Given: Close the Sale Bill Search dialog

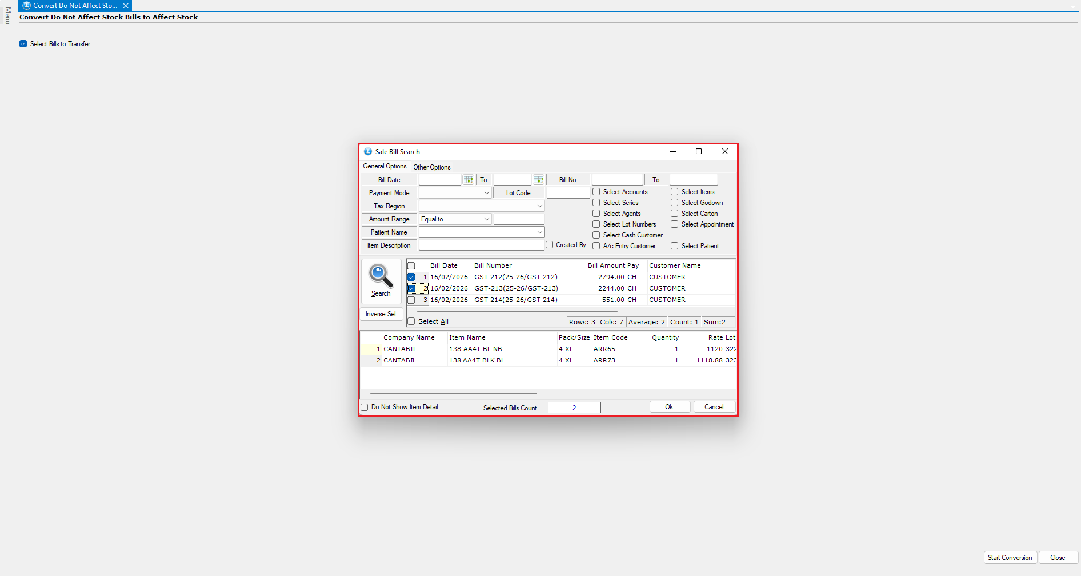Looking at the screenshot, I should tap(724, 152).
